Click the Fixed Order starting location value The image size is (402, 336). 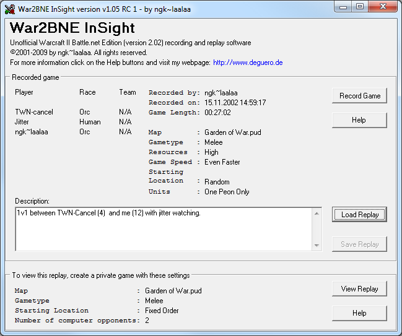(162, 311)
